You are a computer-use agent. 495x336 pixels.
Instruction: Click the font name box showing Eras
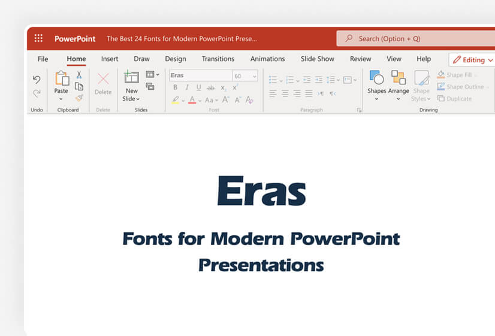click(201, 75)
